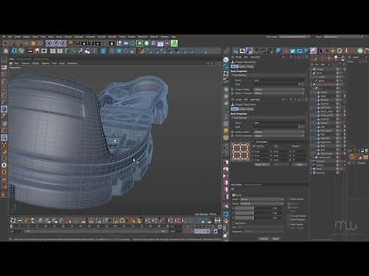Click the white horizontal bar icon in the second toolbar row

coord(30,51)
